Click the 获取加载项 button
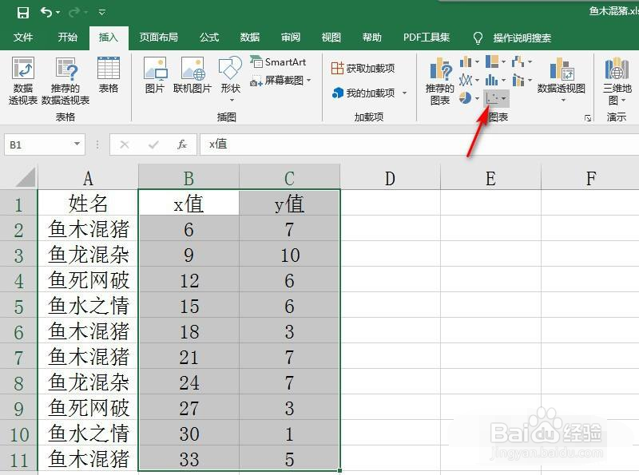This screenshot has height=475, width=639. [x=364, y=68]
